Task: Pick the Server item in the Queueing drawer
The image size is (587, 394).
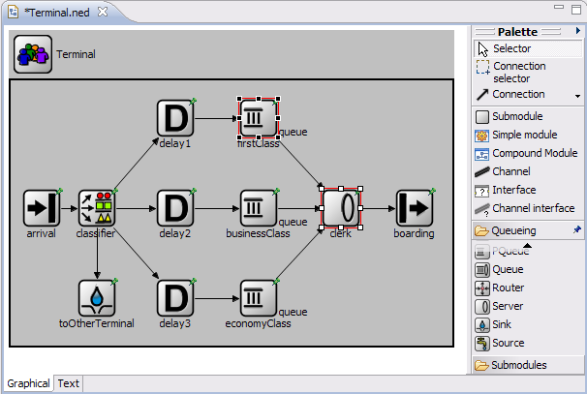Action: coord(528,306)
